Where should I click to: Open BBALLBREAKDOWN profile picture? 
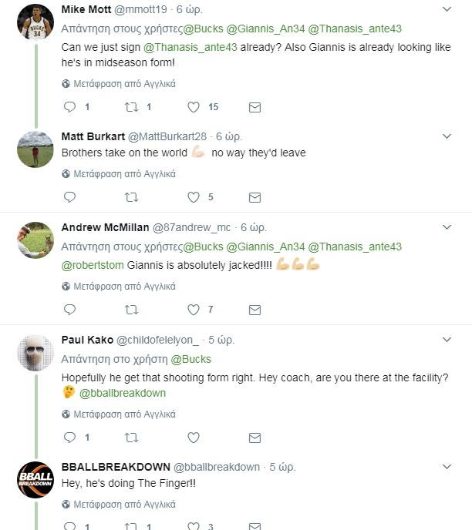point(35,480)
